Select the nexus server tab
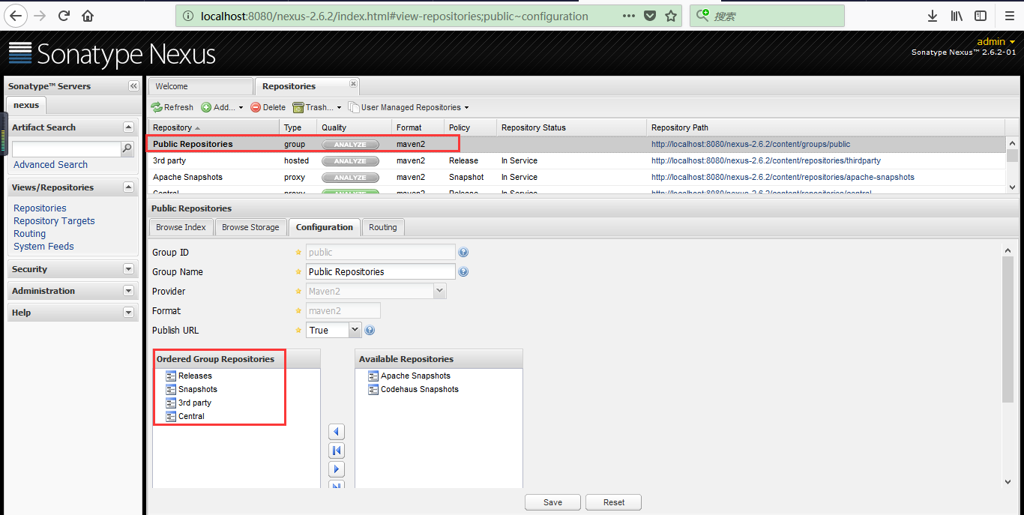The width and height of the screenshot is (1024, 515). click(x=26, y=105)
